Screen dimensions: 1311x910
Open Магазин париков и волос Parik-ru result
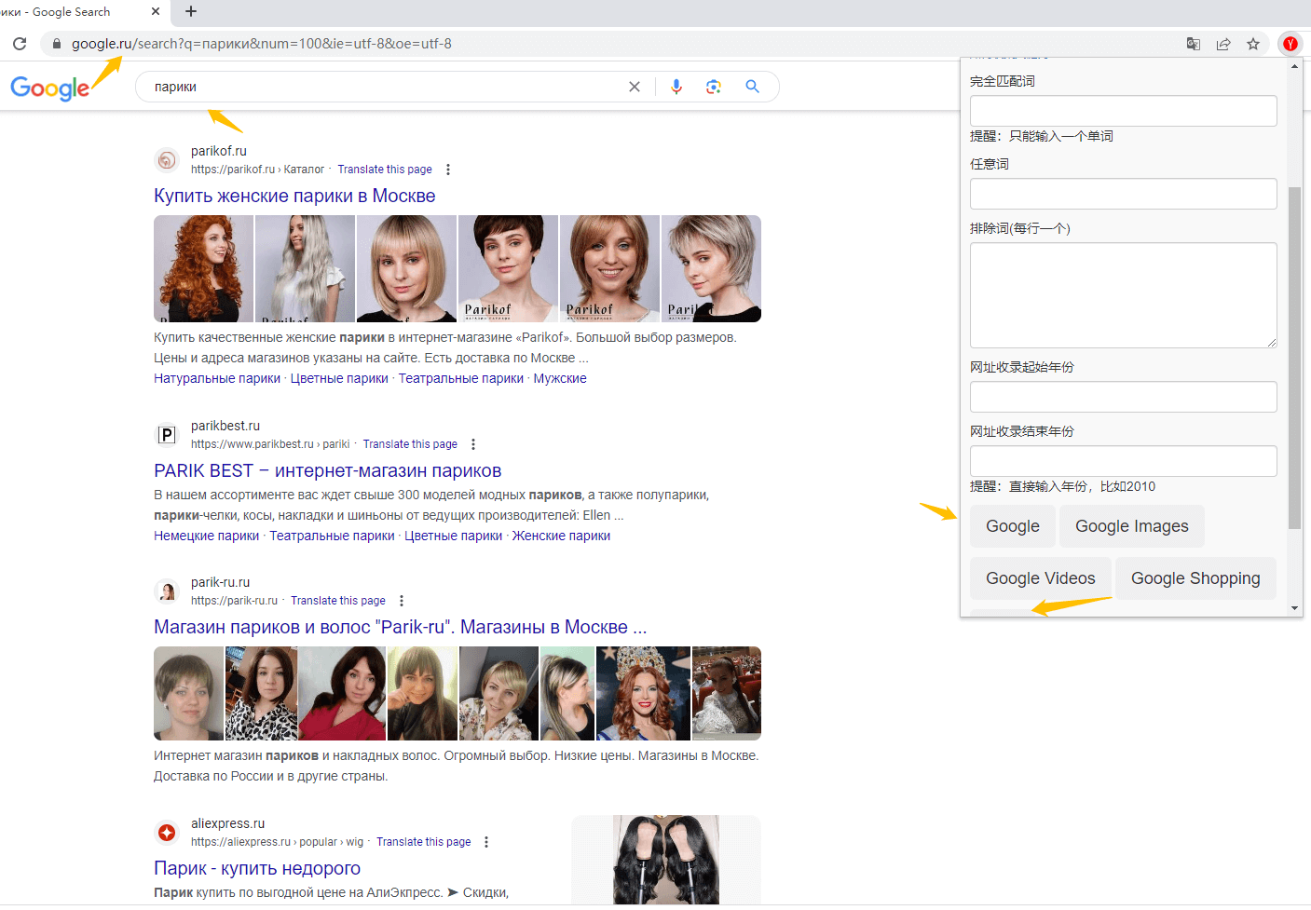point(401,627)
